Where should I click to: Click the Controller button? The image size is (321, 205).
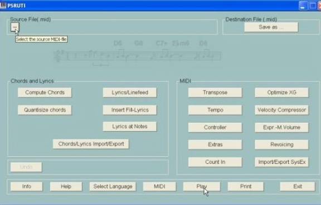[x=215, y=127]
